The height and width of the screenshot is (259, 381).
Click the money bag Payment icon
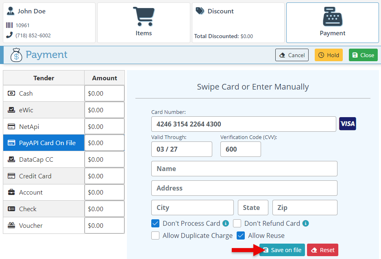coord(16,55)
